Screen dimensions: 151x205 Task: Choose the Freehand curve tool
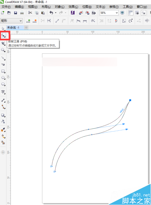3,58
